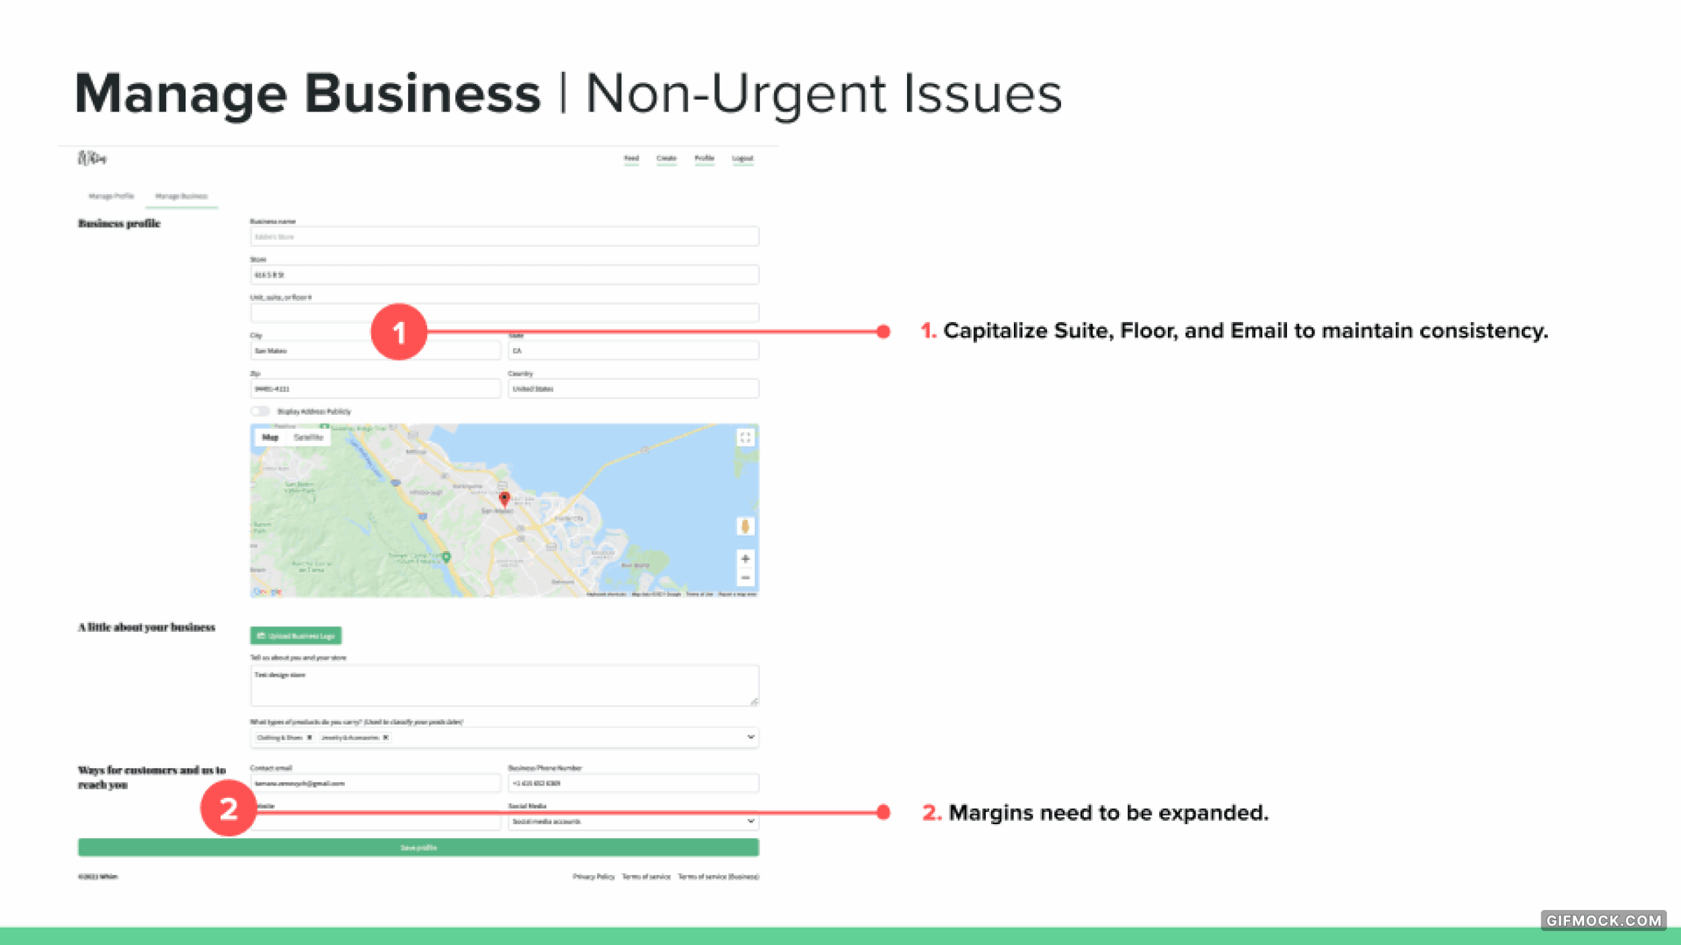Viewport: 1681px width, 945px height.
Task: Switch map to Satellite view
Action: [x=309, y=438]
